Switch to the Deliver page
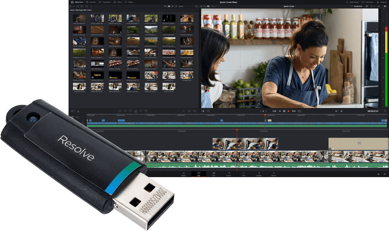389x231 pixels. [274, 174]
